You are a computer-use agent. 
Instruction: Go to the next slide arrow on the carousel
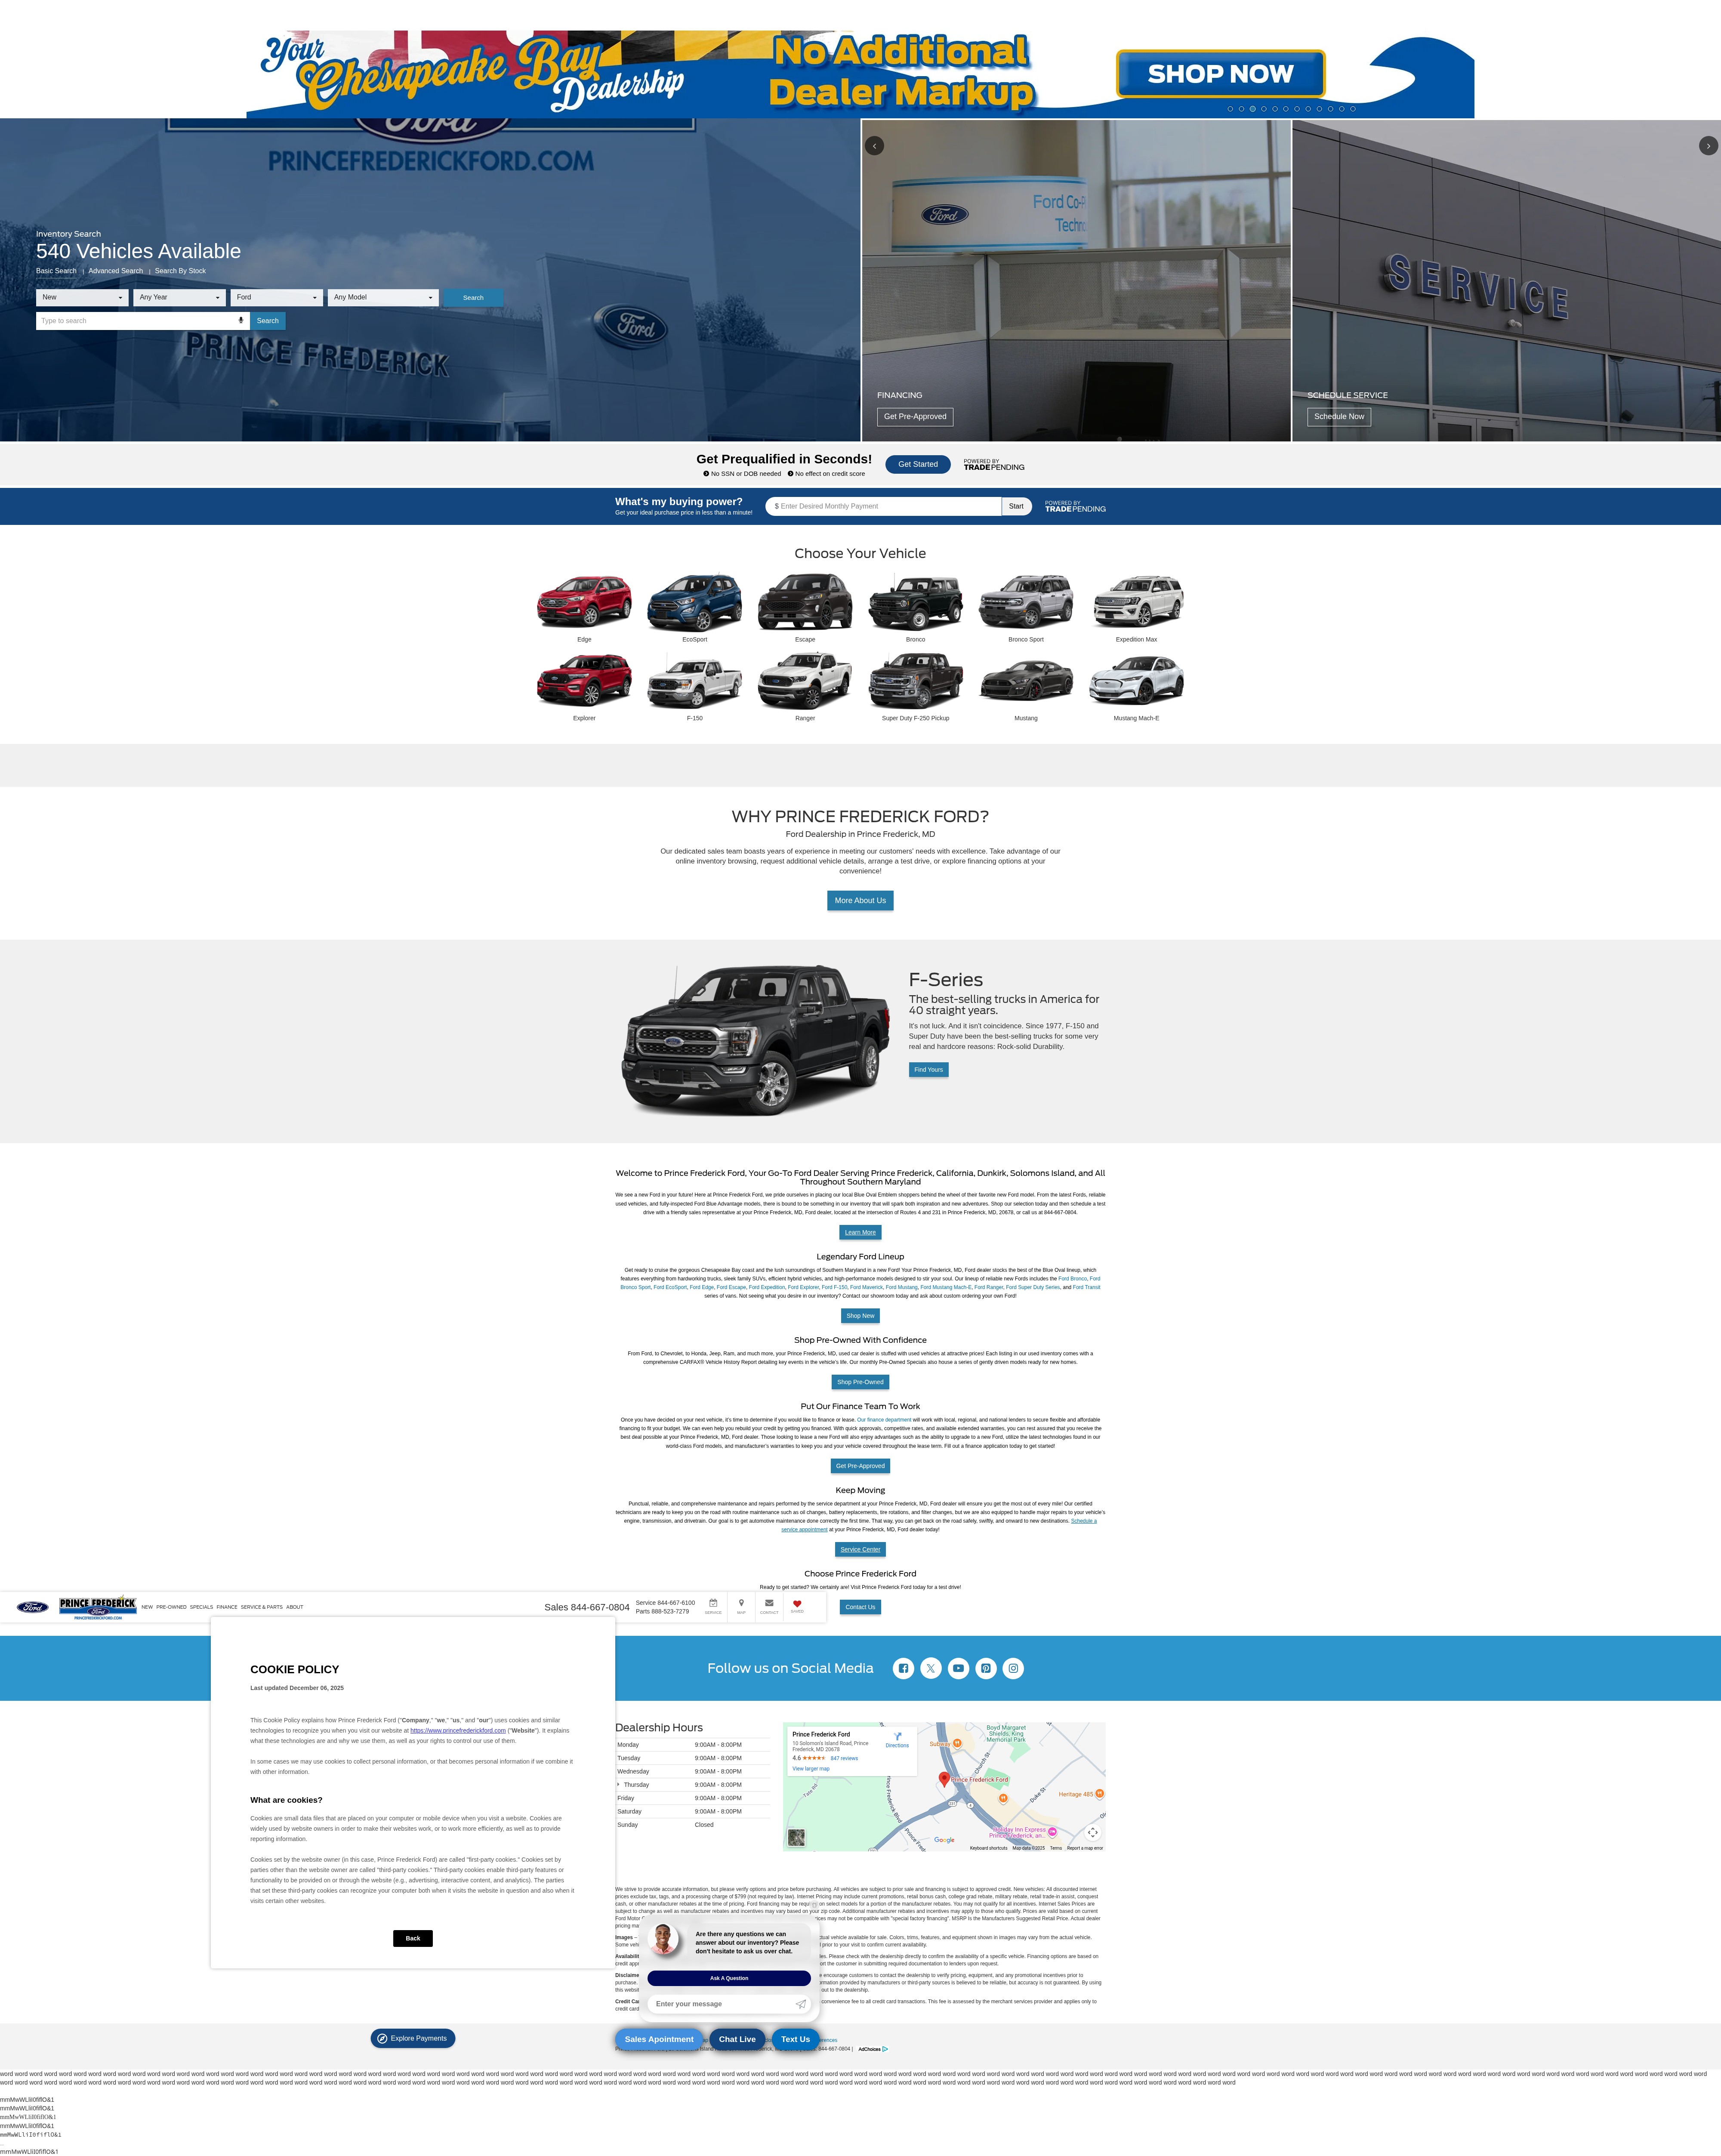1708,146
